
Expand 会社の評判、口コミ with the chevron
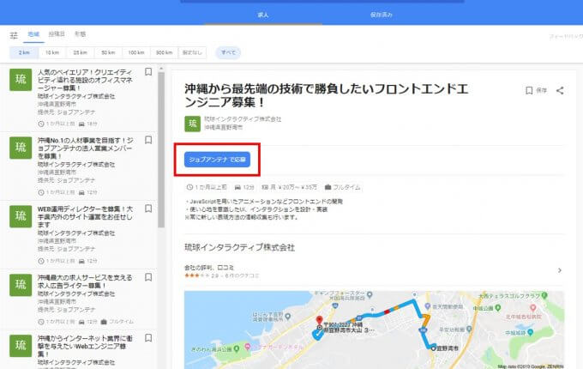click(x=560, y=270)
